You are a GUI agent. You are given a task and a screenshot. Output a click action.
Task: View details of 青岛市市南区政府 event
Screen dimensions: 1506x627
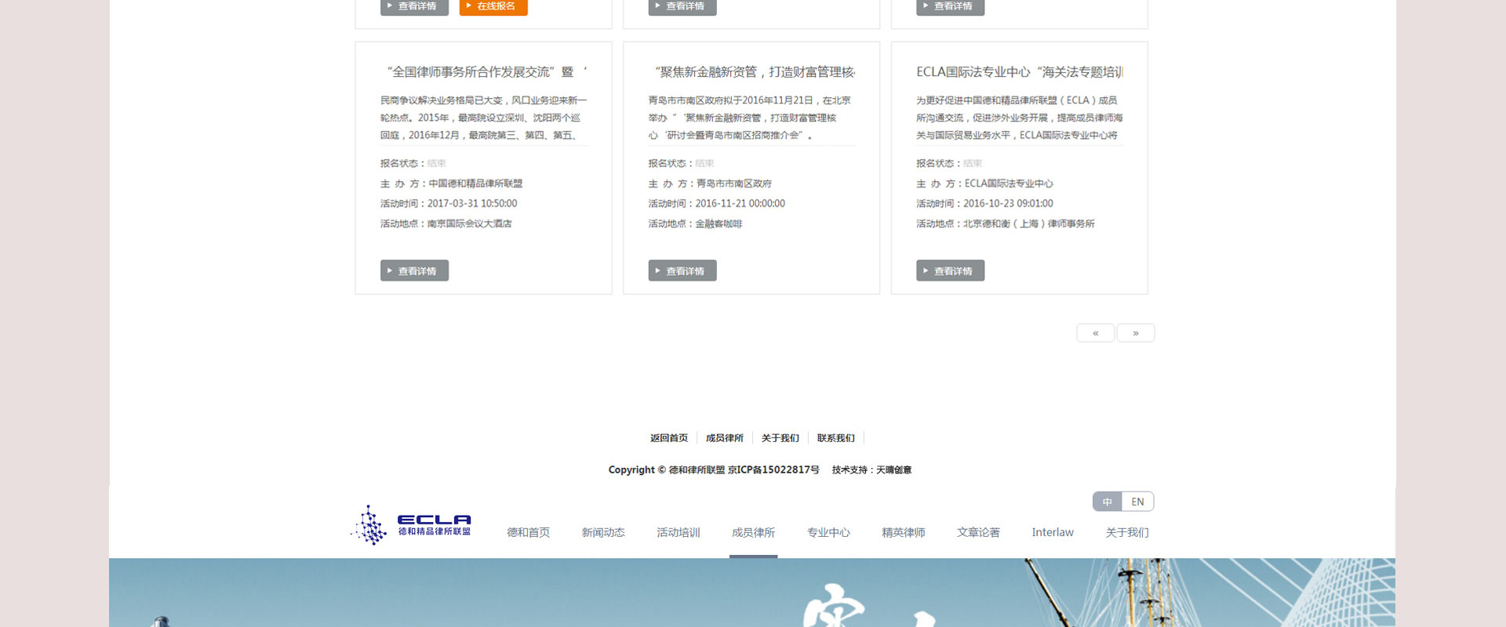coord(682,270)
